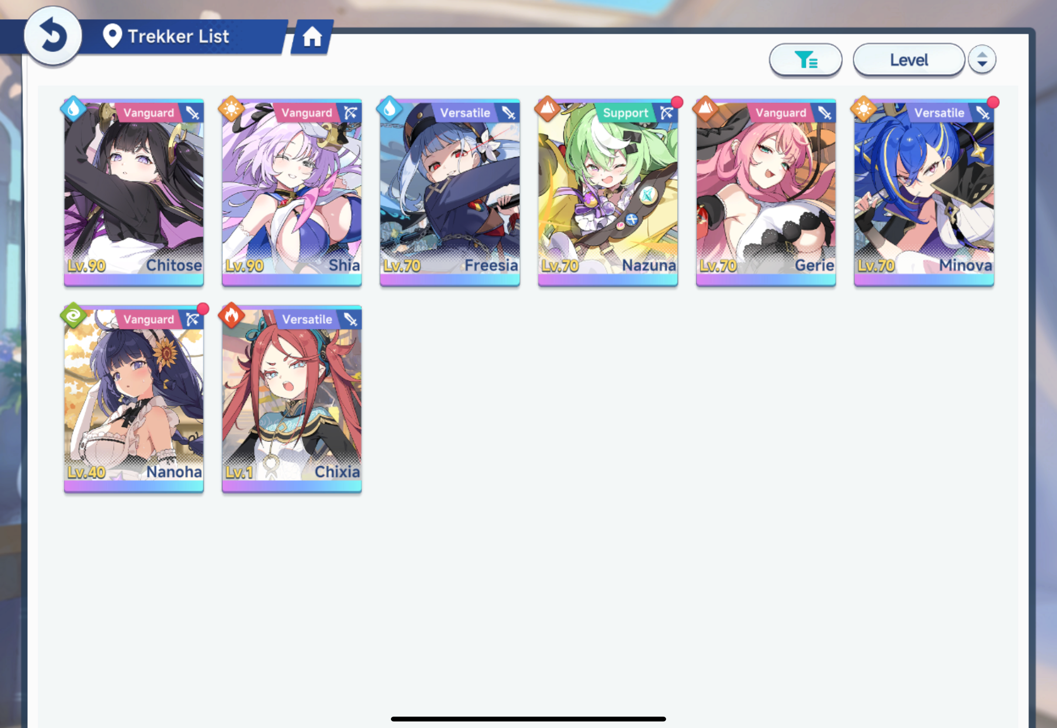The height and width of the screenshot is (728, 1057).
Task: Click the fire element icon on Chixia
Action: point(231,316)
